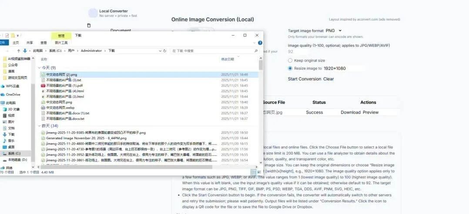Screen dimensions: 469x214
Task: Click the magnifier icon in Explorer search box
Action: pyautogui.click(x=256, y=51)
